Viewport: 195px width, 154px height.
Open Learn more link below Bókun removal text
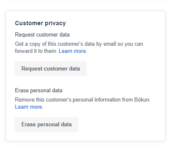click(29, 107)
